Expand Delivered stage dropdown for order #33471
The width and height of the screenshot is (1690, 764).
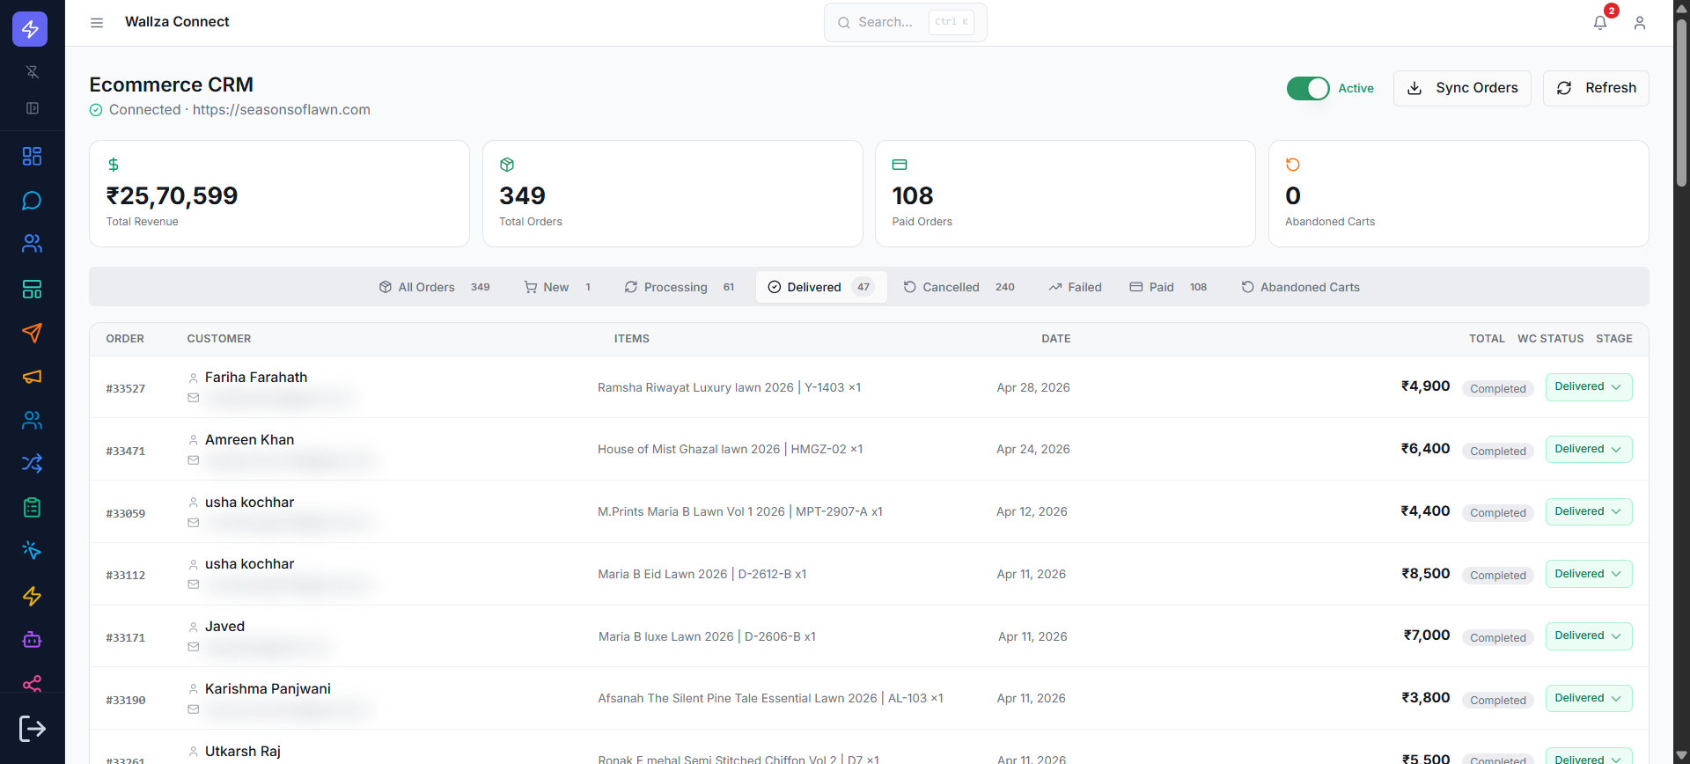[1589, 449]
